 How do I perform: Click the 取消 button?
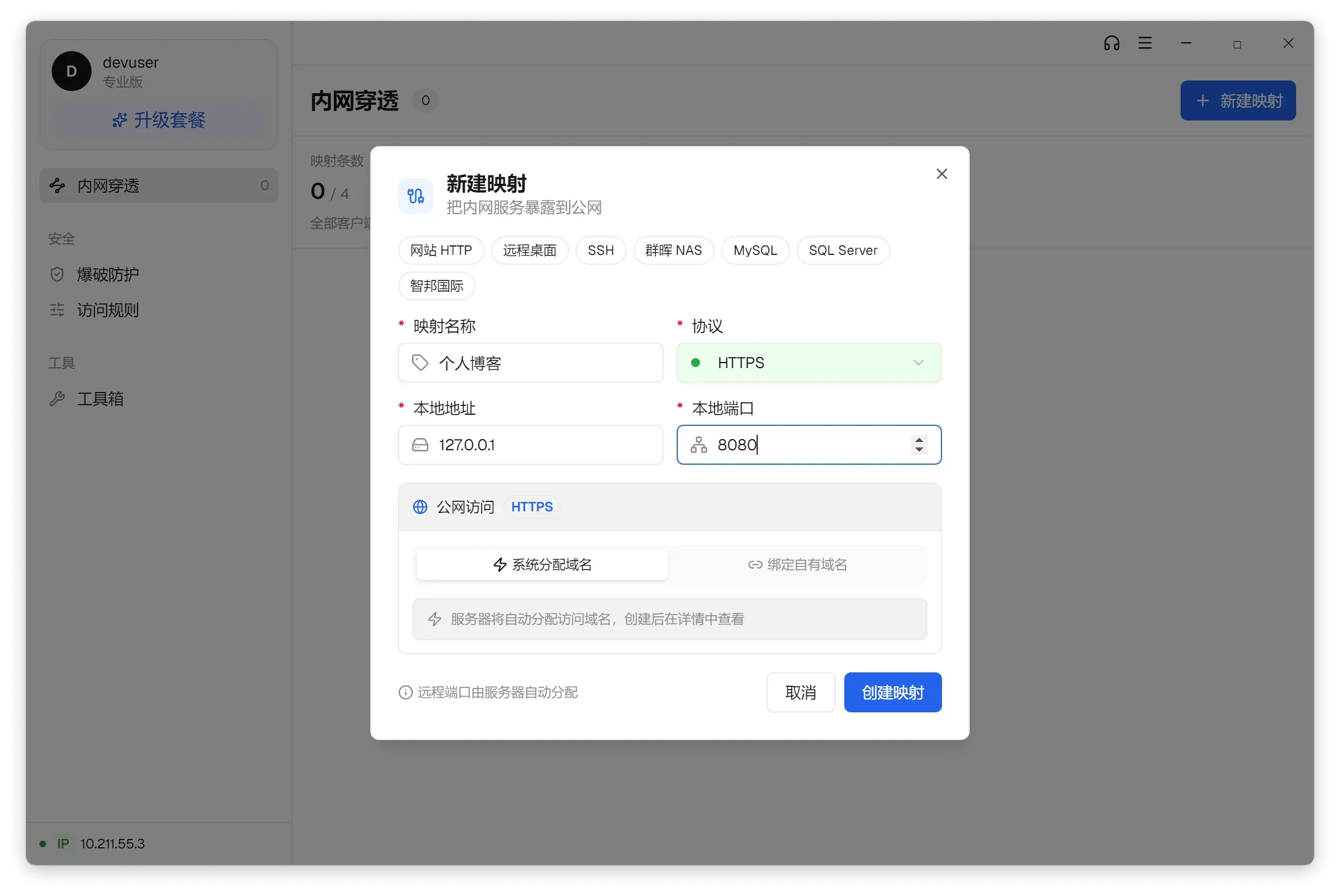[800, 692]
